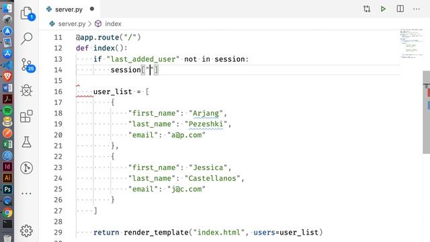Run Python file with play button
The height and width of the screenshot is (242, 430).
(x=383, y=9)
